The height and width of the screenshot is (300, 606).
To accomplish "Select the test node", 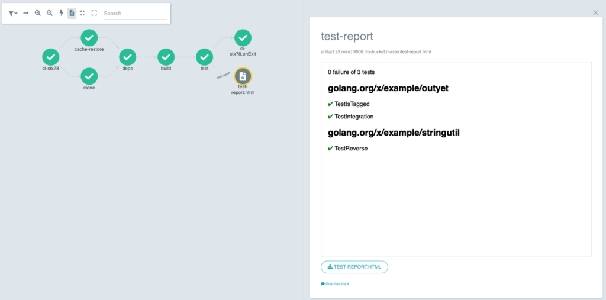I will pos(204,57).
